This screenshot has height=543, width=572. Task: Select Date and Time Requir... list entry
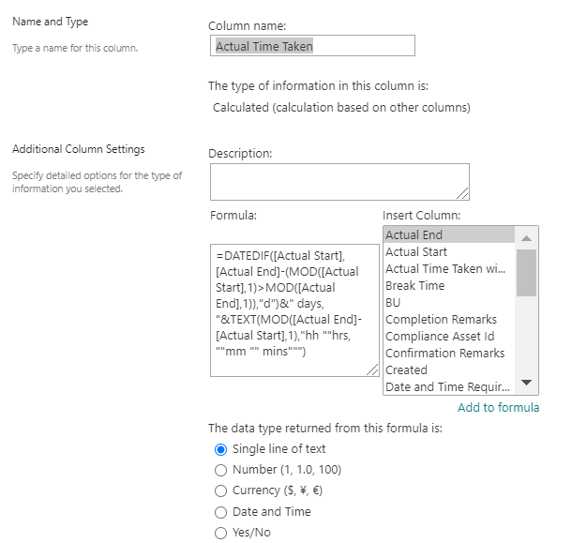click(449, 386)
